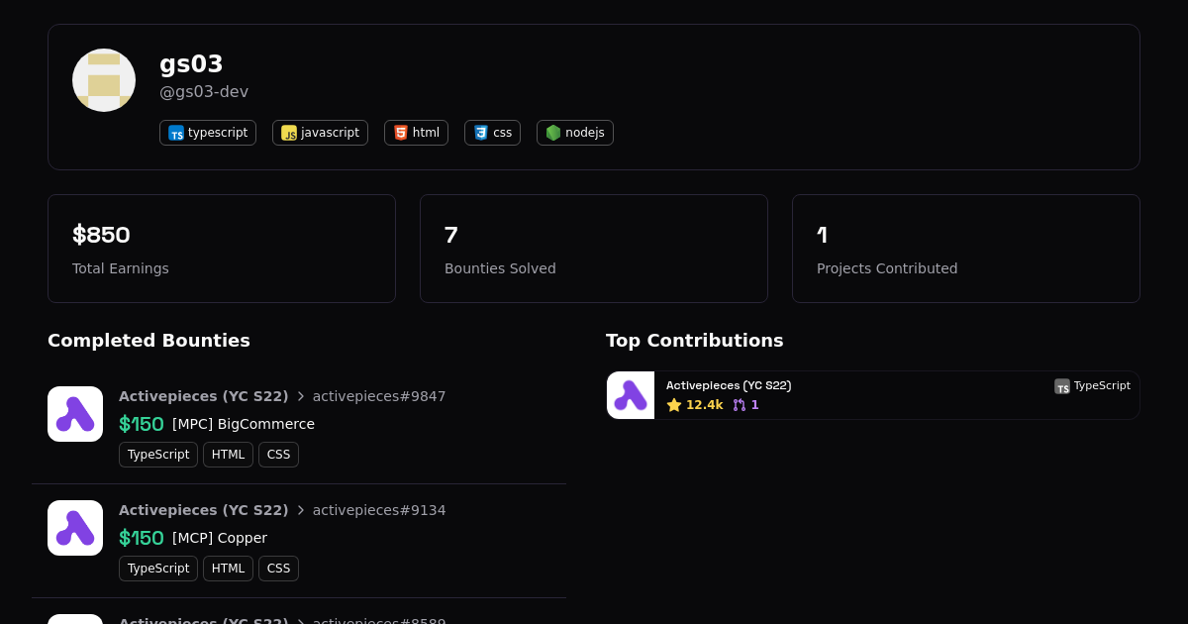Screen dimensions: 1188x624
Task: Click the @gs03-dev username handle
Action: click(x=204, y=92)
